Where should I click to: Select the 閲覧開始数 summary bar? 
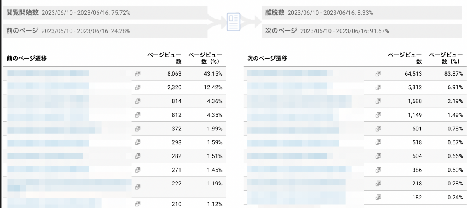(105, 13)
